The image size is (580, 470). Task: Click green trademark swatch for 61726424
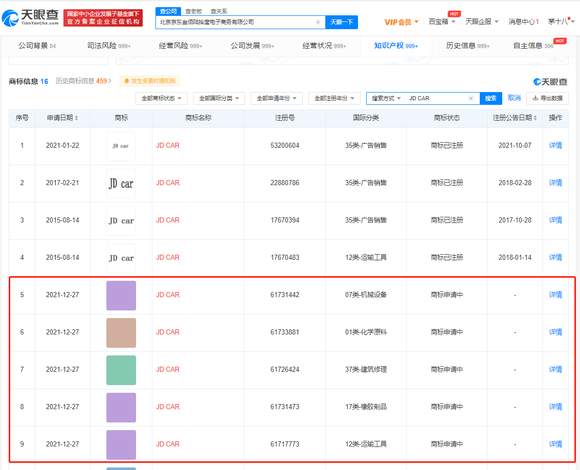[121, 370]
